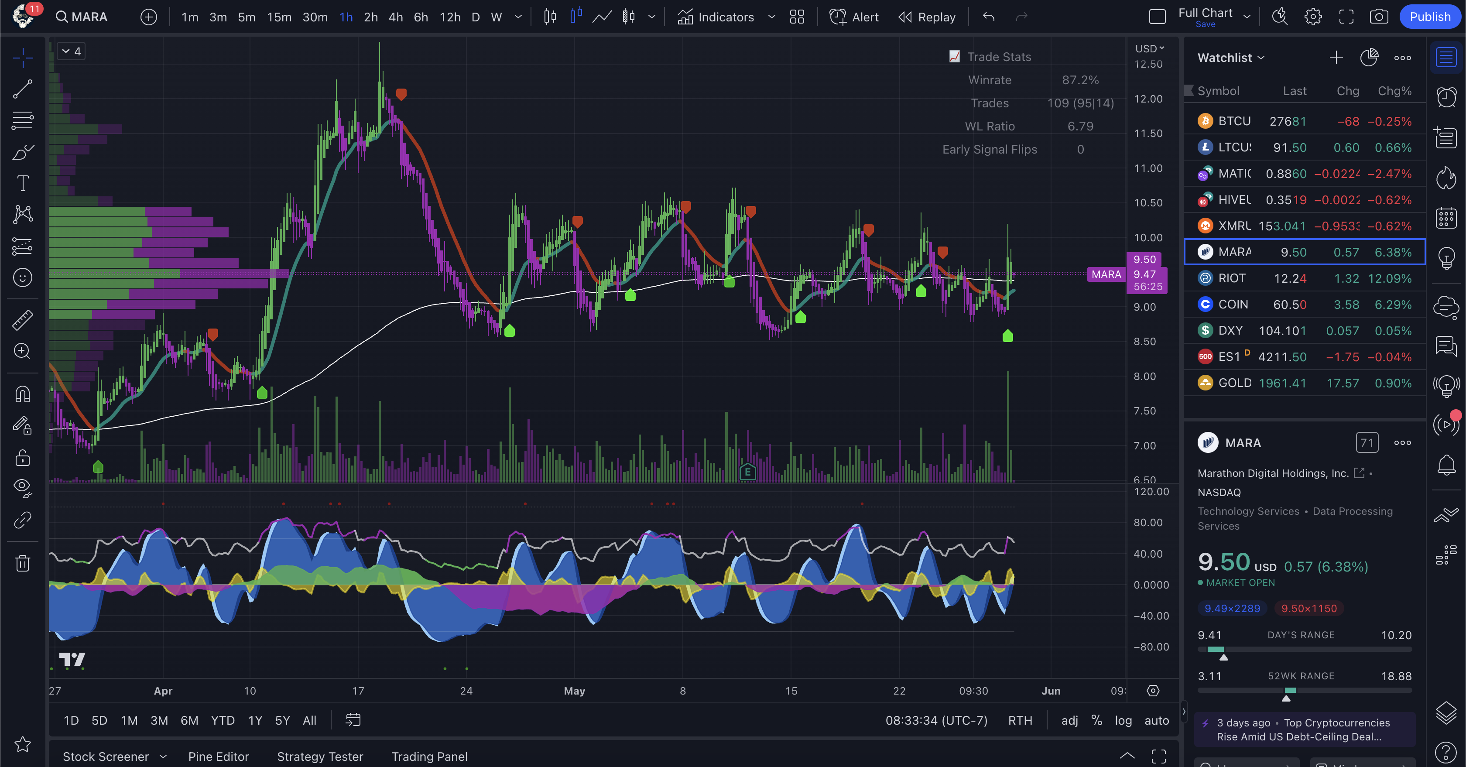
Task: Select COIN row in the watchlist
Action: point(1305,305)
